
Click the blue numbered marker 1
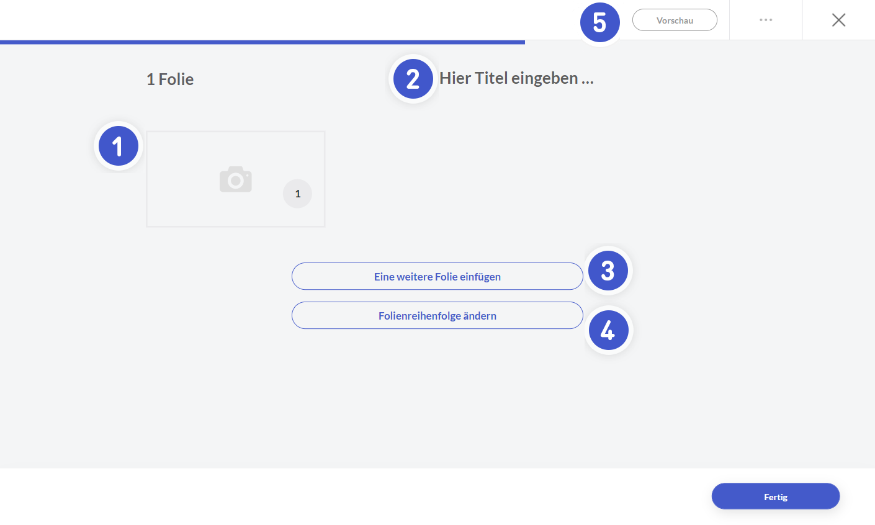[x=118, y=146]
